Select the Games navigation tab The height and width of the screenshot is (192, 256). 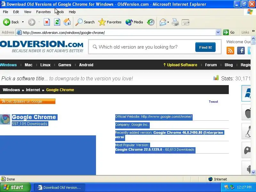tap(65, 65)
